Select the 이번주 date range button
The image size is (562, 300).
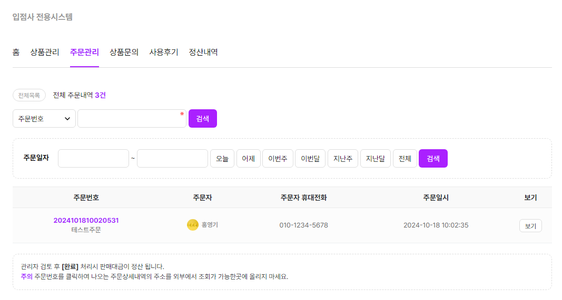(278, 158)
